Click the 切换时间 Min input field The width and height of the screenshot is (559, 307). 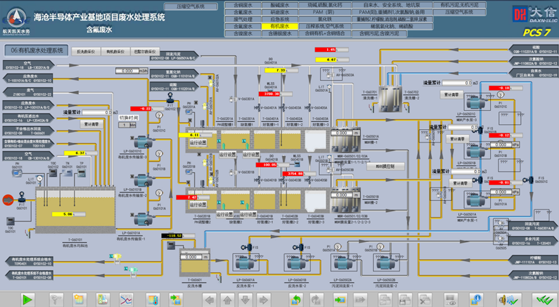[x=127, y=125]
